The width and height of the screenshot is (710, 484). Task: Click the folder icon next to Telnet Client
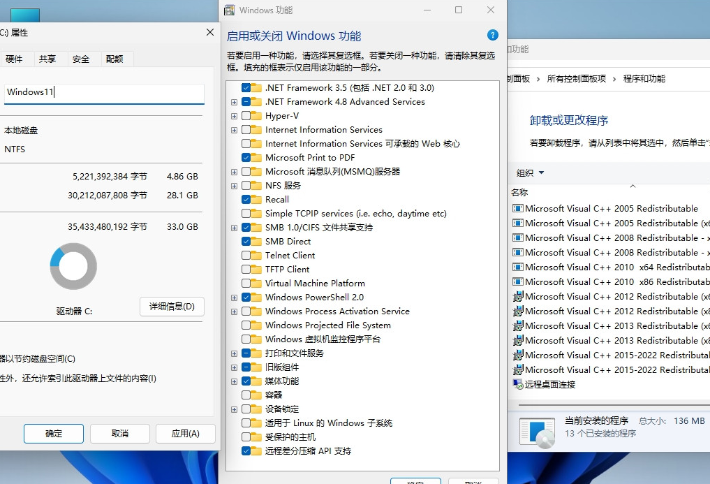(x=256, y=255)
